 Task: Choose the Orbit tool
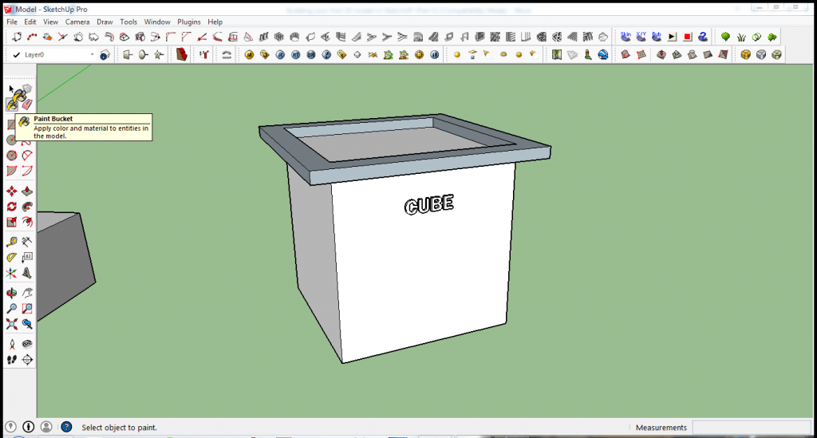point(11,293)
